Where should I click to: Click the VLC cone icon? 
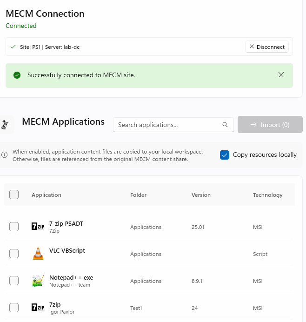pos(38,254)
